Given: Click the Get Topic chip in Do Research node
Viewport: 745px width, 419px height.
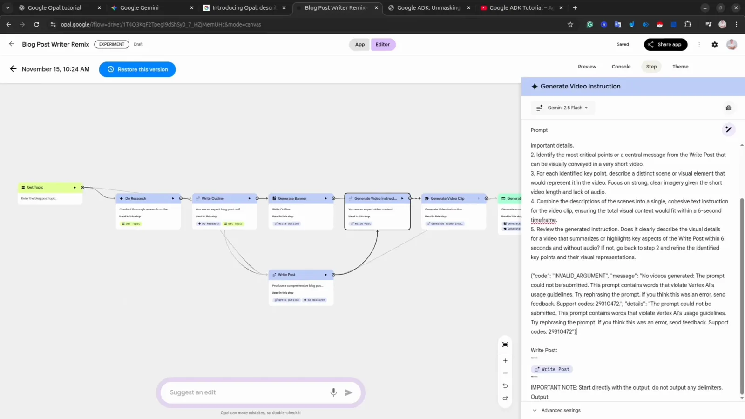Looking at the screenshot, I should click(131, 224).
